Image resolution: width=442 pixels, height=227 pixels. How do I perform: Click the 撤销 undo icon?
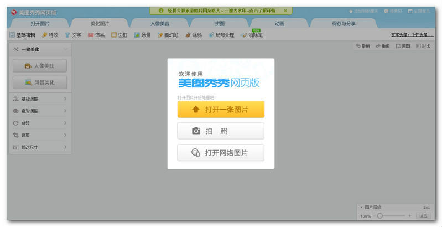click(358, 47)
